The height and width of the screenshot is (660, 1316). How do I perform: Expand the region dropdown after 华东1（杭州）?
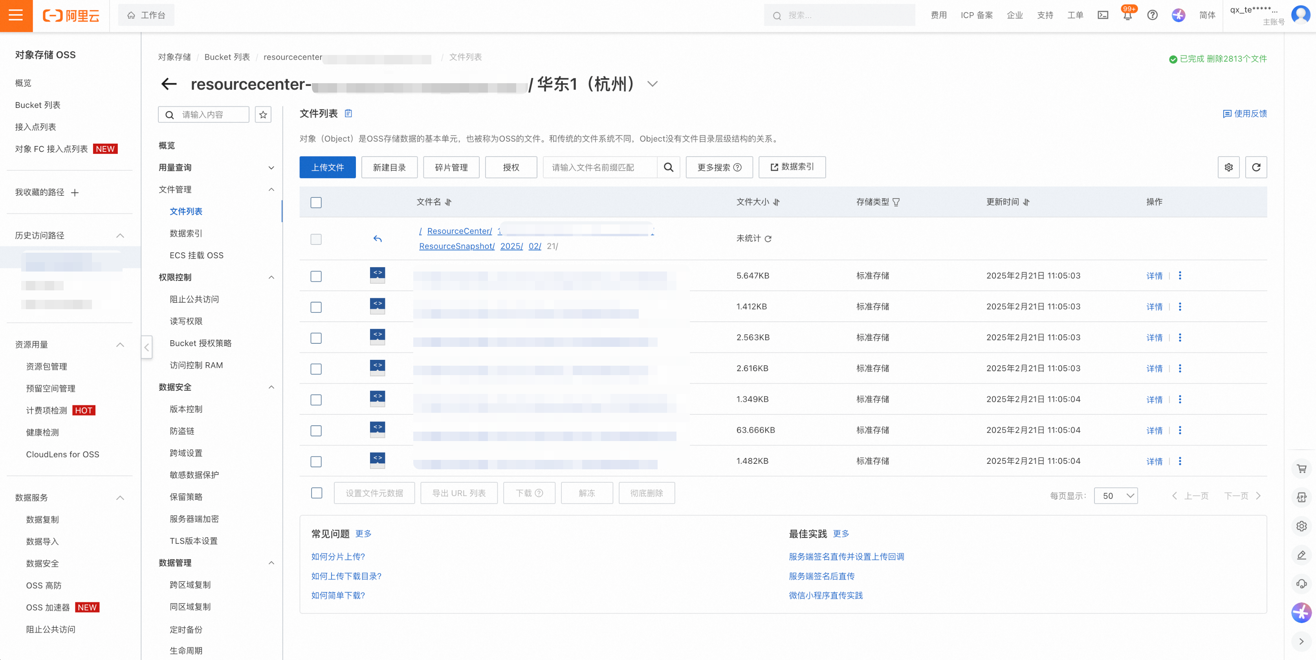click(653, 84)
